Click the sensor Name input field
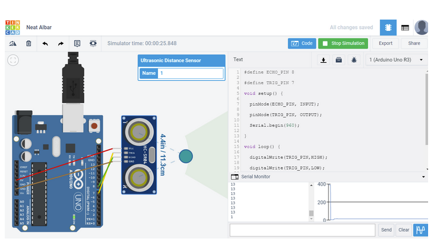 coord(191,73)
